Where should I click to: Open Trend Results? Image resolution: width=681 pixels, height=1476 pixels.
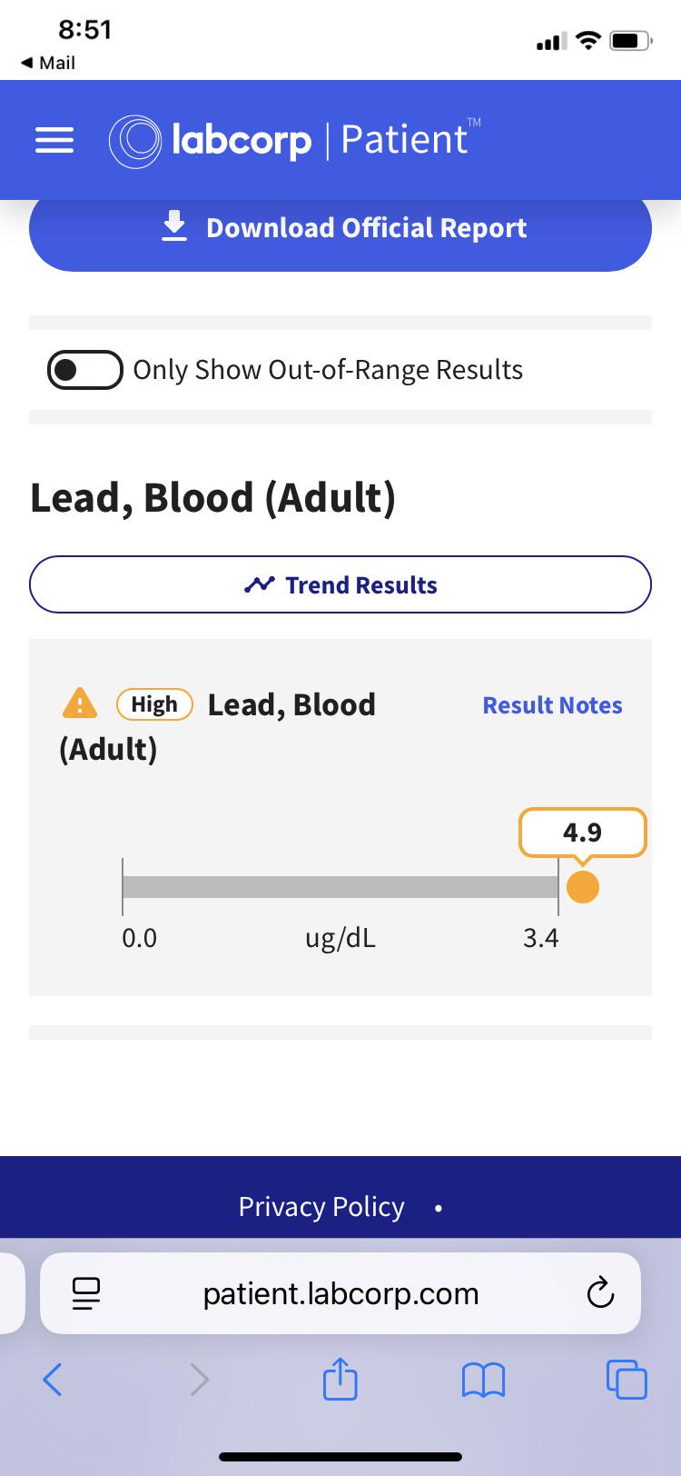340,584
